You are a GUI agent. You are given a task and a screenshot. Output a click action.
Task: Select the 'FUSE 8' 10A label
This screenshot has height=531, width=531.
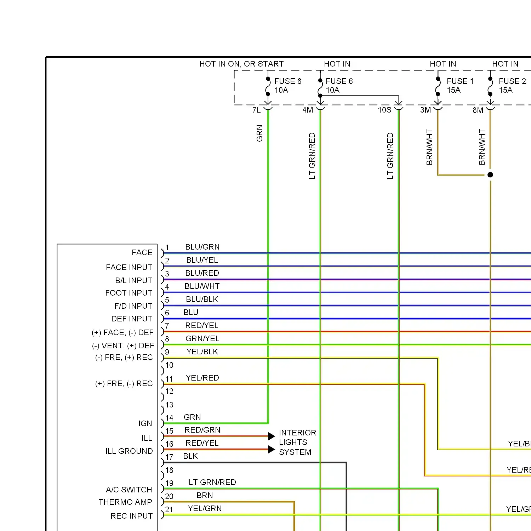(288, 86)
